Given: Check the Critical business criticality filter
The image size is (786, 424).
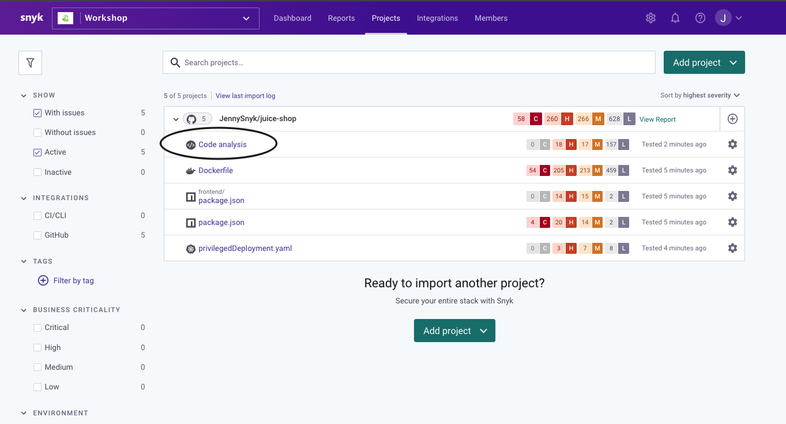Looking at the screenshot, I should click(x=37, y=328).
